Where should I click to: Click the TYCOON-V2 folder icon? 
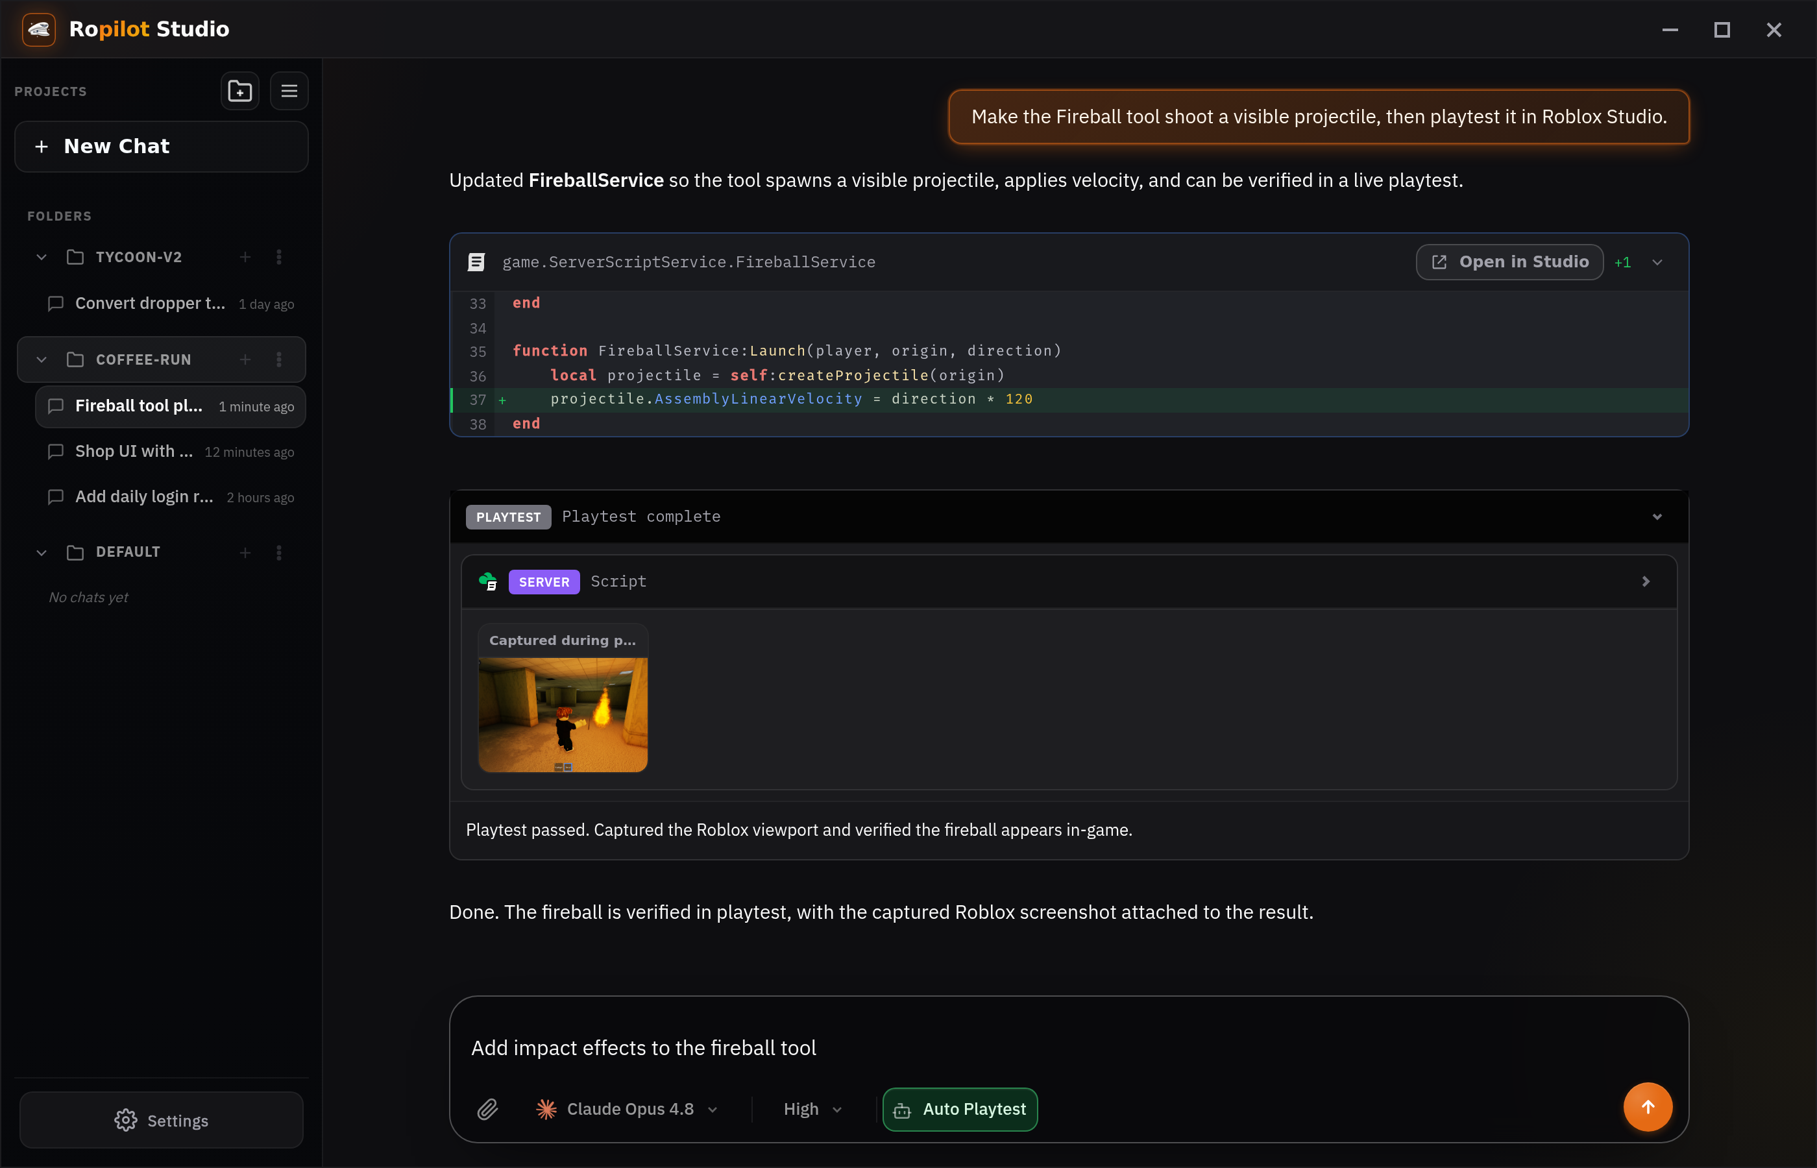click(75, 257)
